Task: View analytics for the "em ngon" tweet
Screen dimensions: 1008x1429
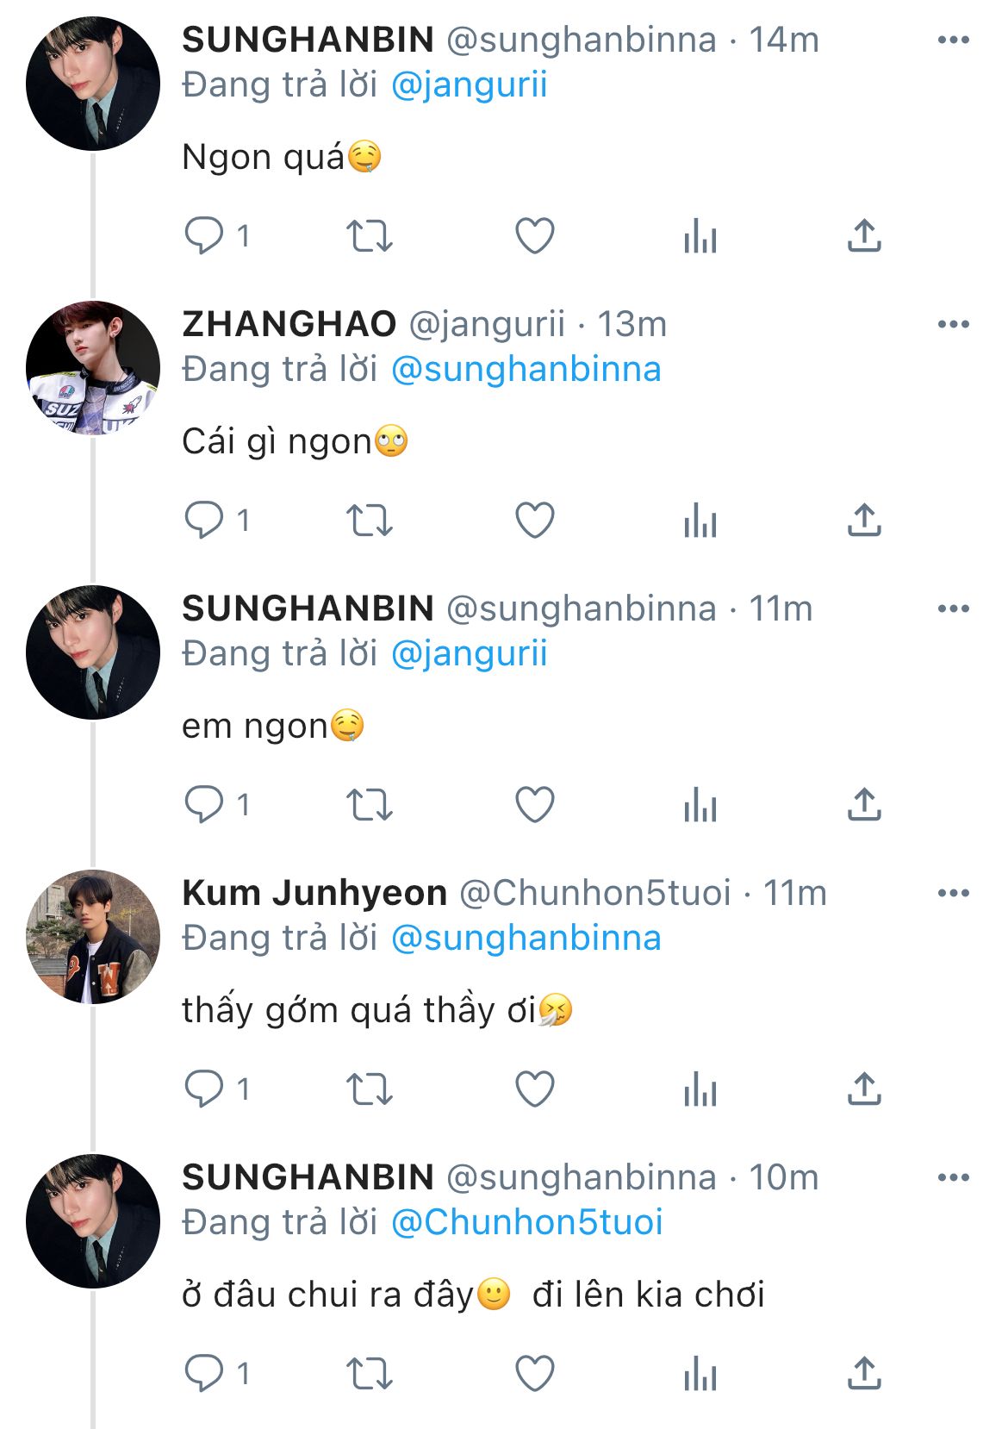Action: 700,804
